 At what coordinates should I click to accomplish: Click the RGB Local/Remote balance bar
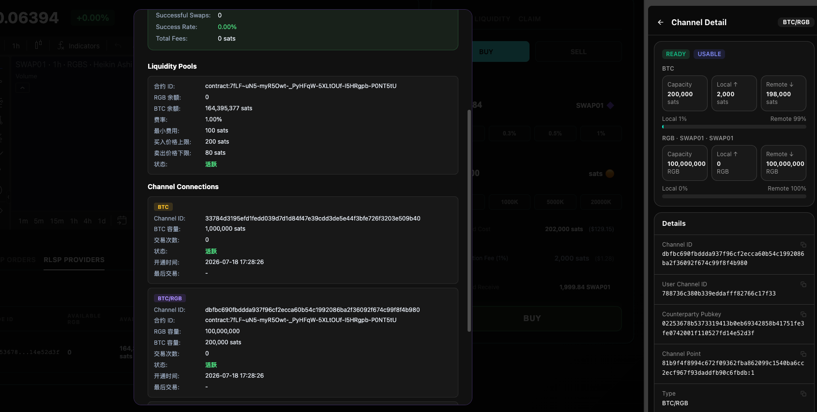click(x=734, y=196)
